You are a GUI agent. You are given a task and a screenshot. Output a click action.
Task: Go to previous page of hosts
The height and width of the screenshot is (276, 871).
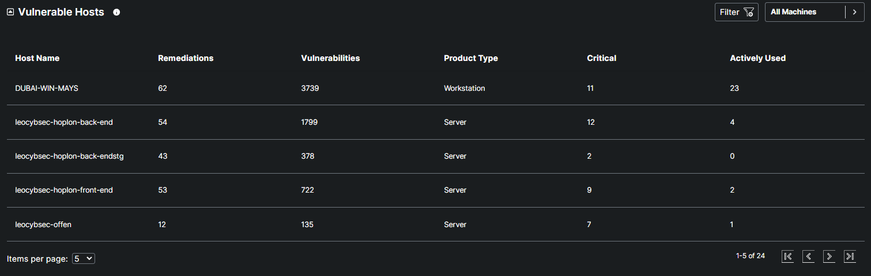pyautogui.click(x=809, y=256)
